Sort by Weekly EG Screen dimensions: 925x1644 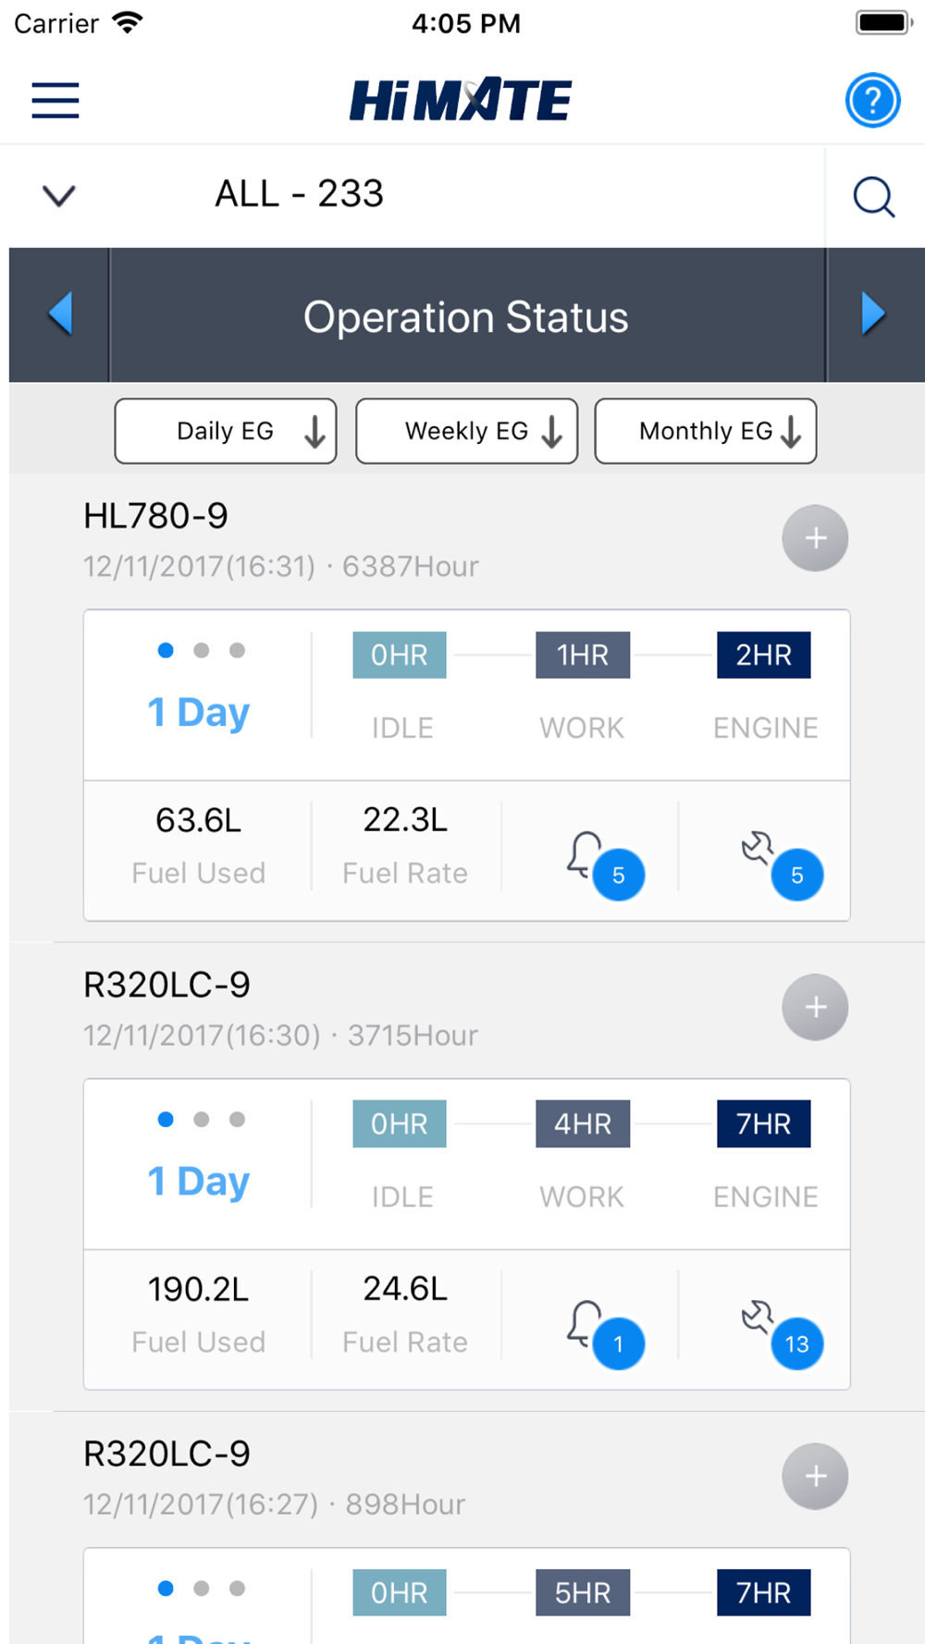pyautogui.click(x=466, y=431)
